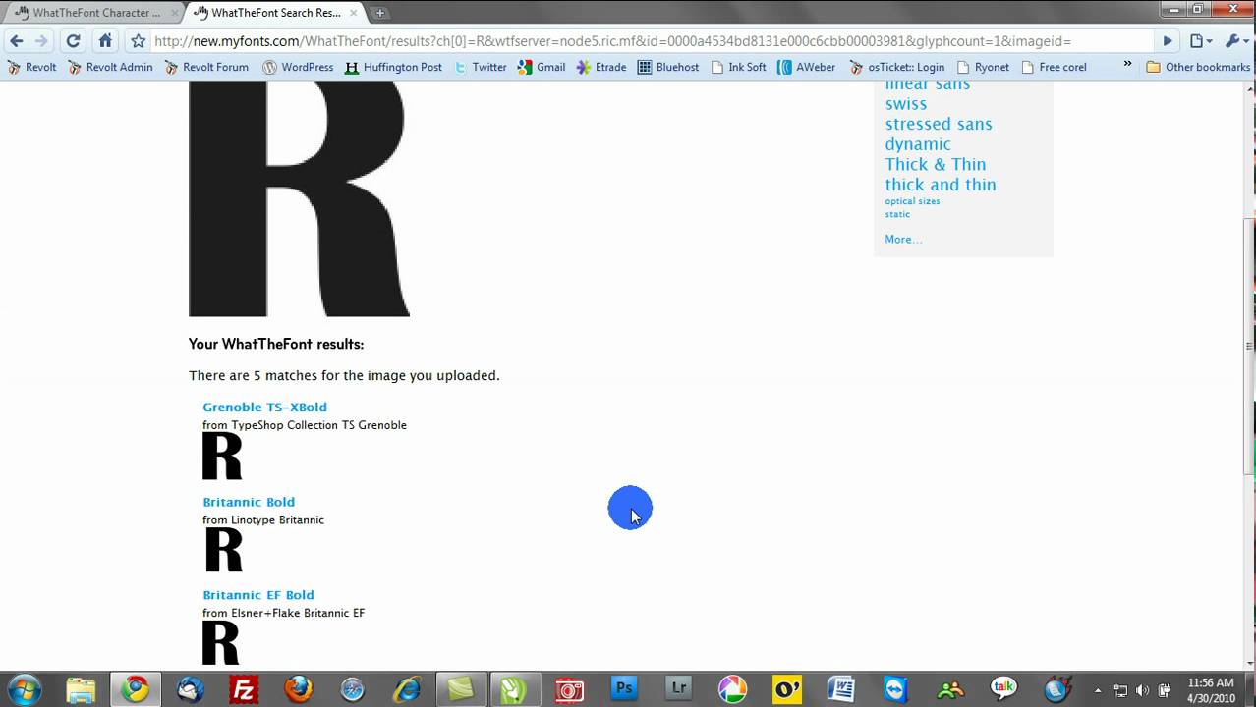Viewport: 1256px width, 707px height.
Task: Select the swiss tag
Action: (906, 104)
